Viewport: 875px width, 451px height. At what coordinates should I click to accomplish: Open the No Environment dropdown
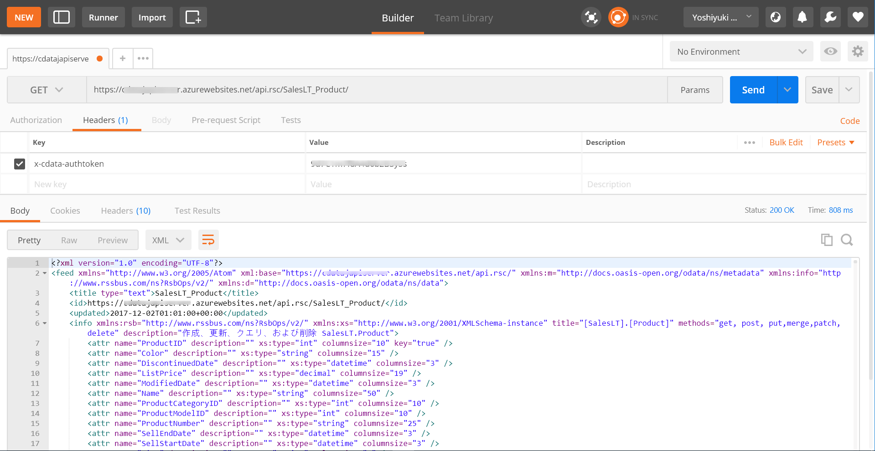[741, 51]
